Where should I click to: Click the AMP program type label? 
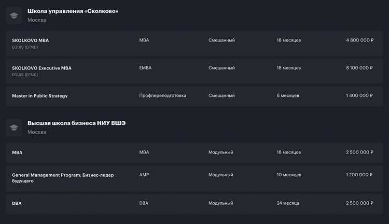[x=144, y=175]
